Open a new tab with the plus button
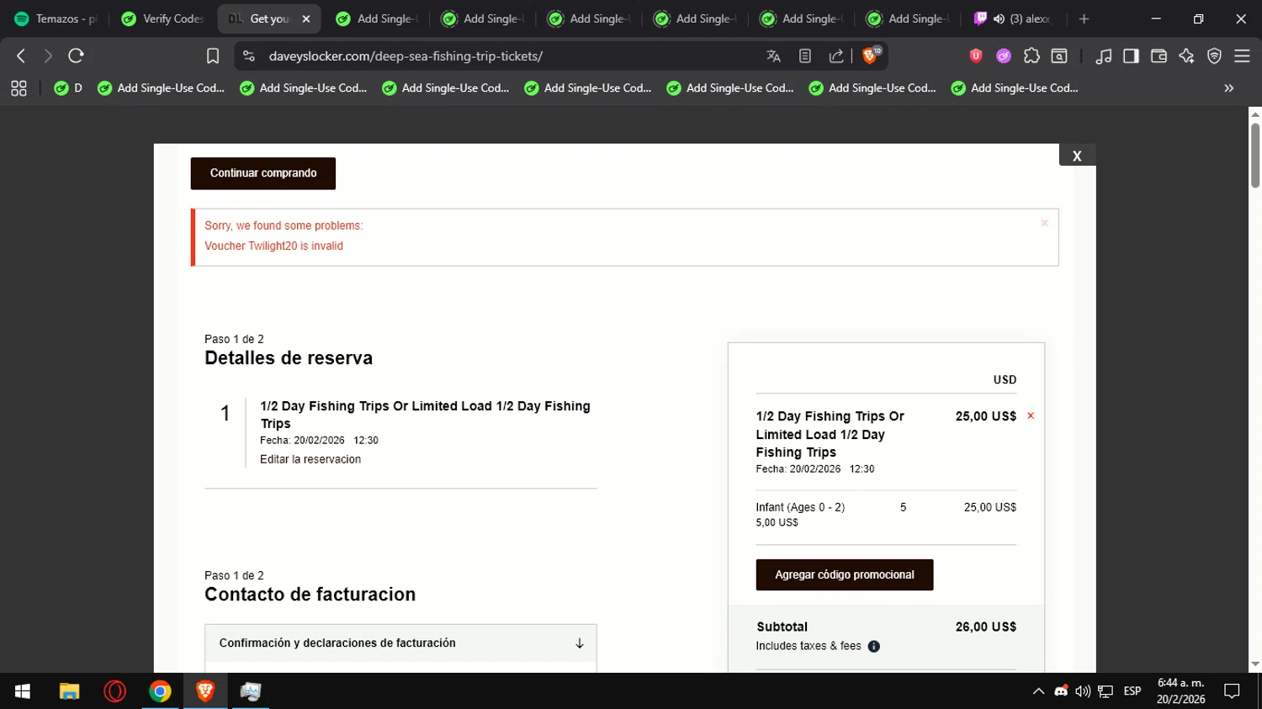Screen dimensions: 1262x709 [1084, 19]
